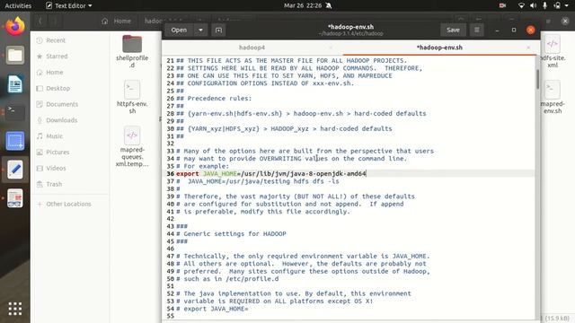Screen dimensions: 575x323
Task: Open Other Locations in Files sidebar
Action: click(x=70, y=204)
